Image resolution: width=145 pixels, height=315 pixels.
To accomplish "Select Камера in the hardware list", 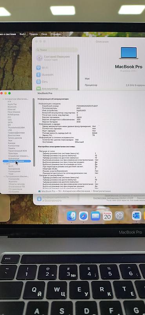I will pos(11,143).
